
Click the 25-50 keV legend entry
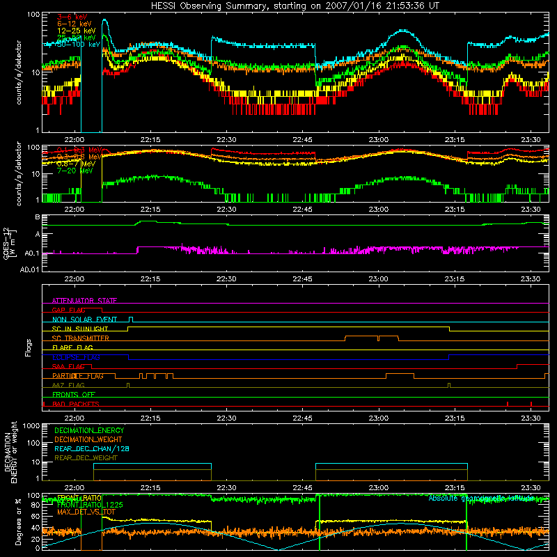(x=77, y=38)
